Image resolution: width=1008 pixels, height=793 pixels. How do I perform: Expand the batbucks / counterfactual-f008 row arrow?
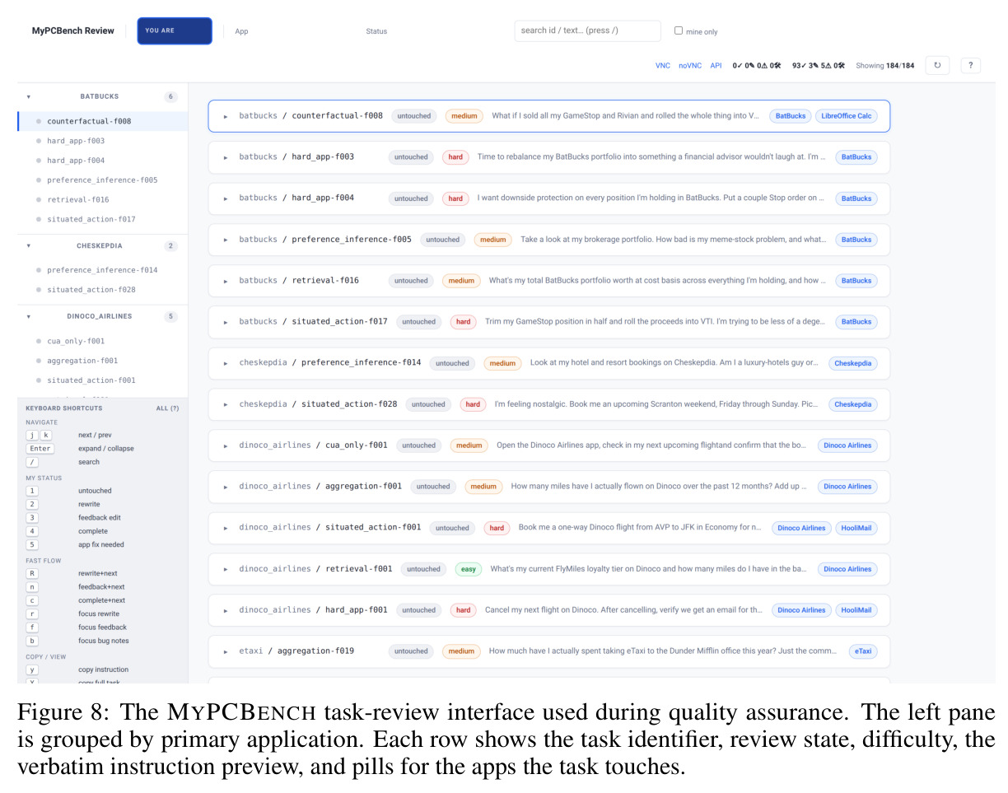coord(226,116)
